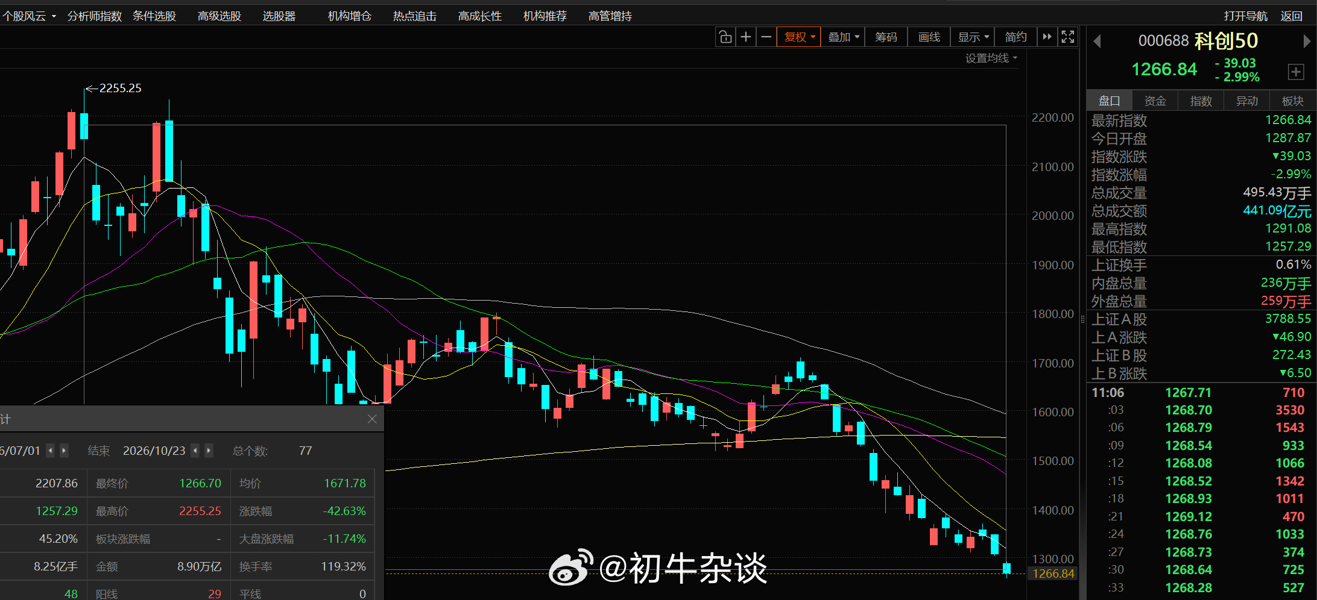
Task: Switch to 简约 simple mode
Action: click(x=1016, y=37)
